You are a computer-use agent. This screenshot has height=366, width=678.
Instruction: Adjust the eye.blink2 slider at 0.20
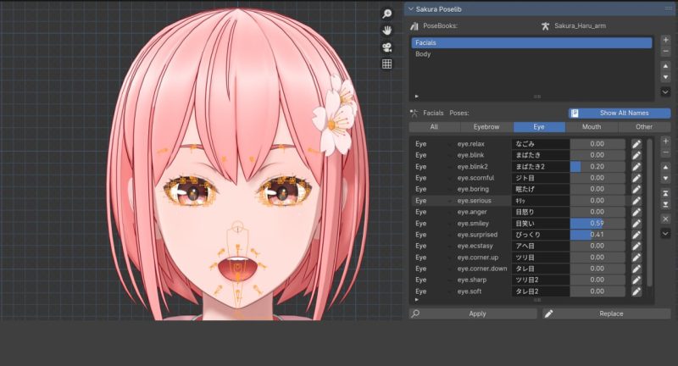(x=597, y=166)
